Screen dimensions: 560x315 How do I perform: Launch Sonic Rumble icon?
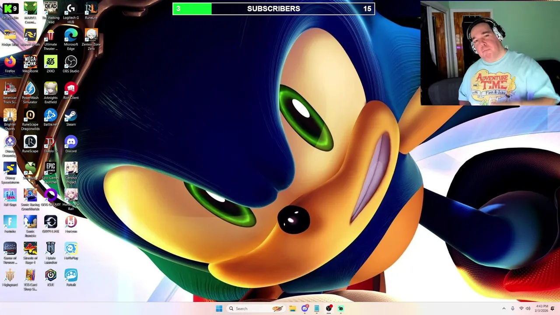30,227
